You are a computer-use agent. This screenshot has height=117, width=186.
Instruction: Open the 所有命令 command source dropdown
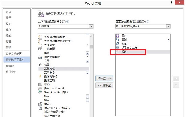[91, 26]
